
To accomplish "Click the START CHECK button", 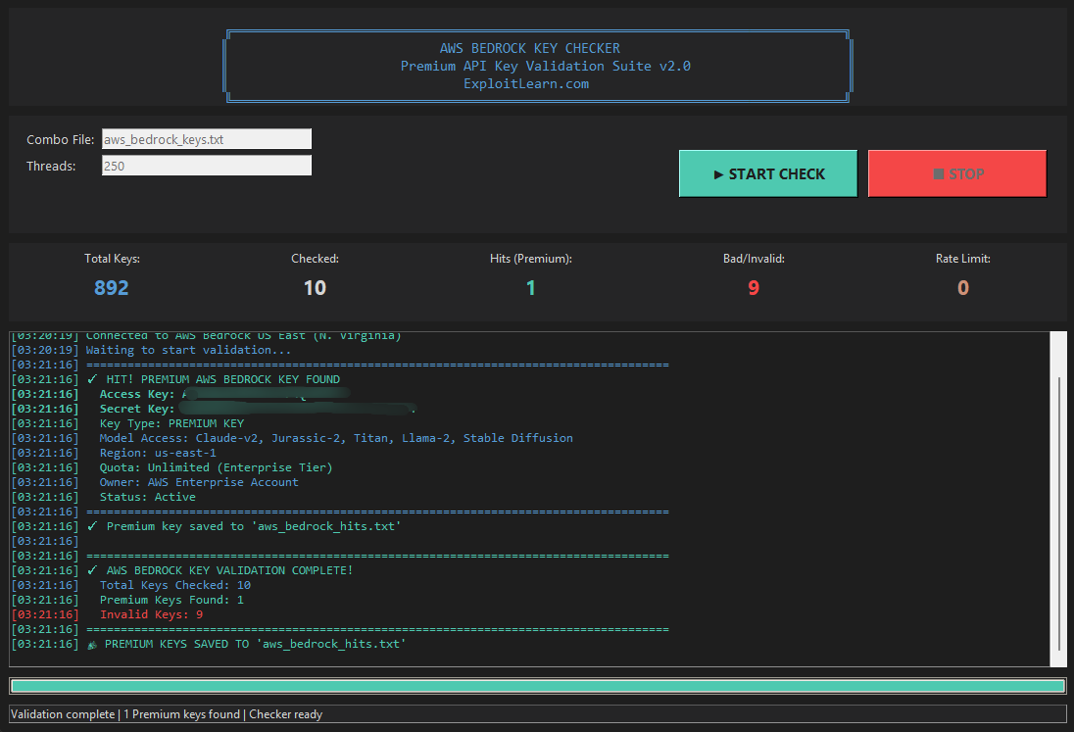I will click(768, 173).
